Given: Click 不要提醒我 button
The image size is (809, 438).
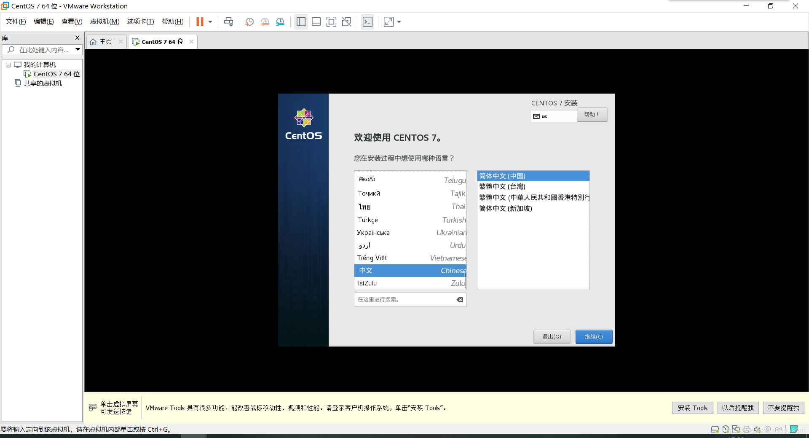Looking at the screenshot, I should point(783,408).
